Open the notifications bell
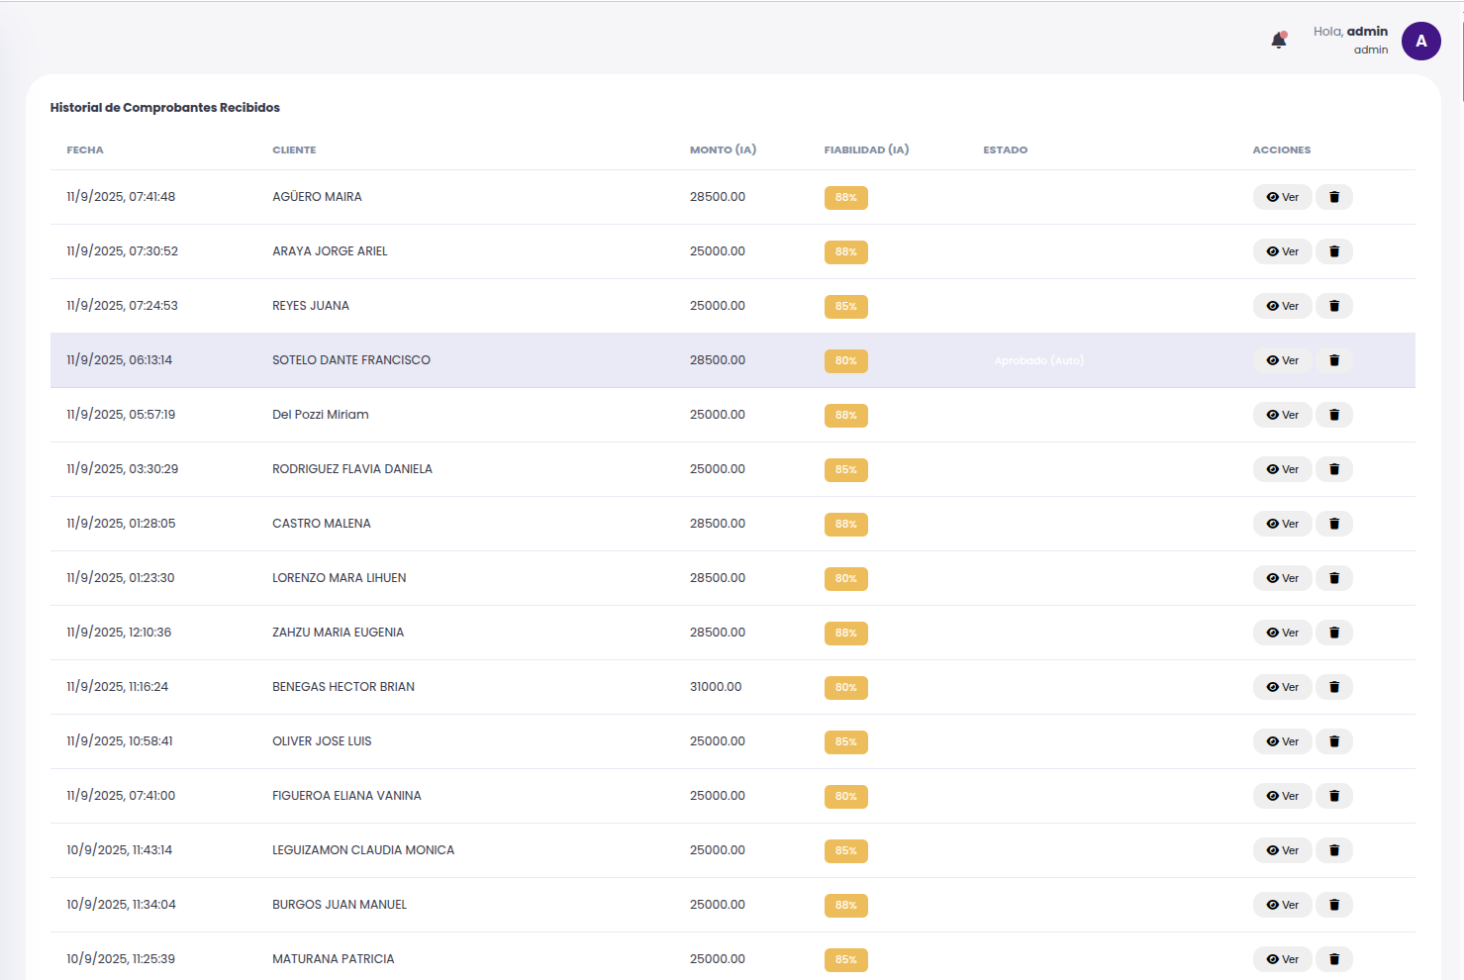 (x=1278, y=41)
